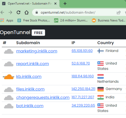
Task: Open the Free Stock Photos bookmark
Action: tap(34, 20)
